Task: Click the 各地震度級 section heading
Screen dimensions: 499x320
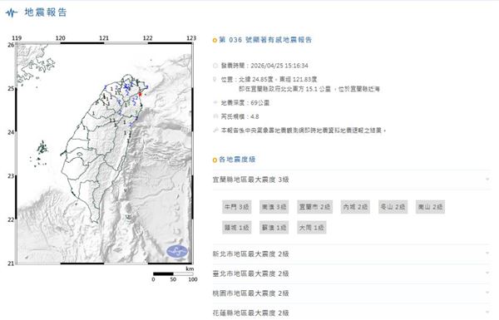Action: pyautogui.click(x=237, y=160)
